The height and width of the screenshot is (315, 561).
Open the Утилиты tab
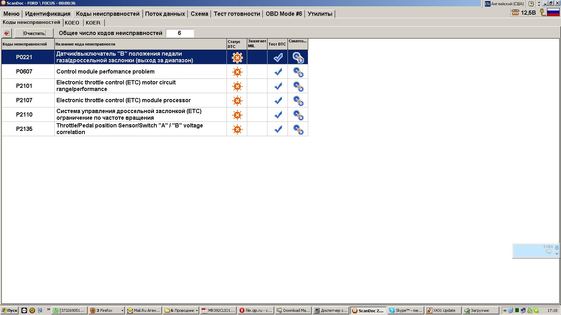pos(320,14)
